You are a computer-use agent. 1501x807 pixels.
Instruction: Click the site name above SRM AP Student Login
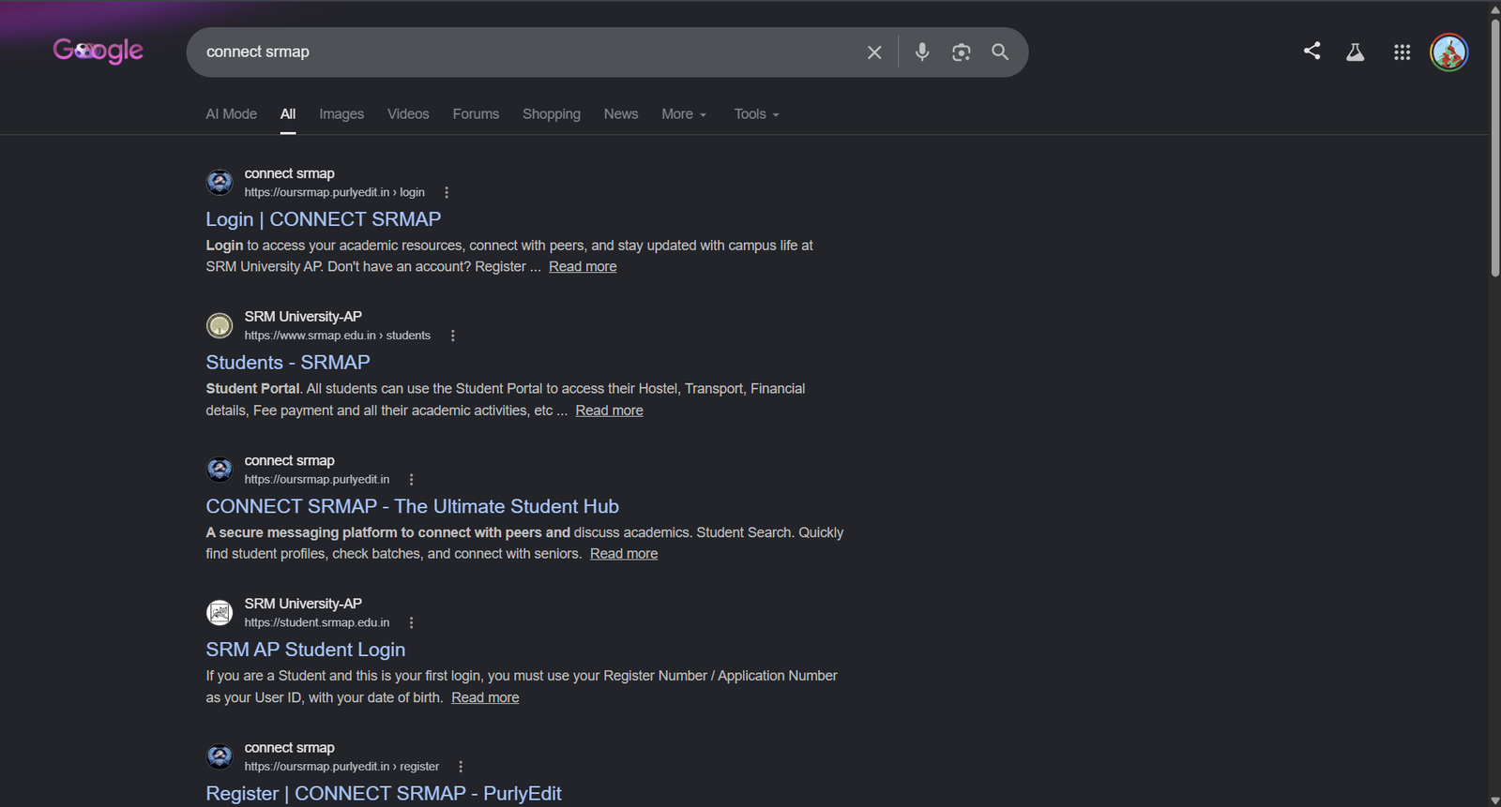[x=303, y=604]
